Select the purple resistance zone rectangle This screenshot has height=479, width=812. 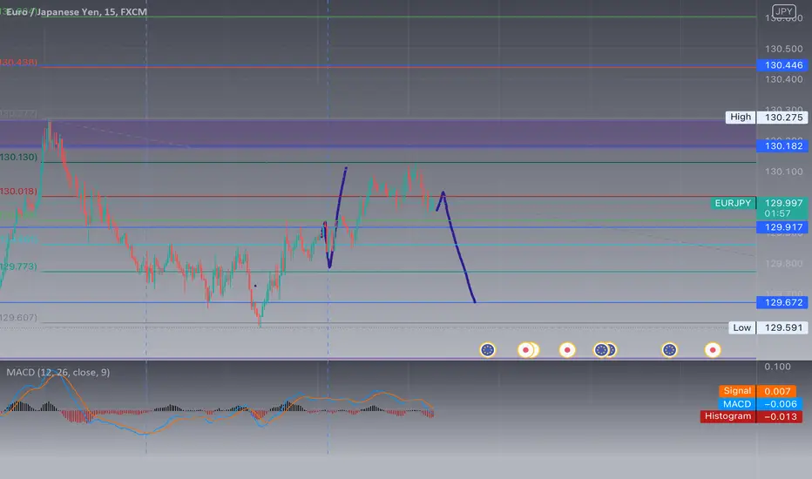point(378,133)
